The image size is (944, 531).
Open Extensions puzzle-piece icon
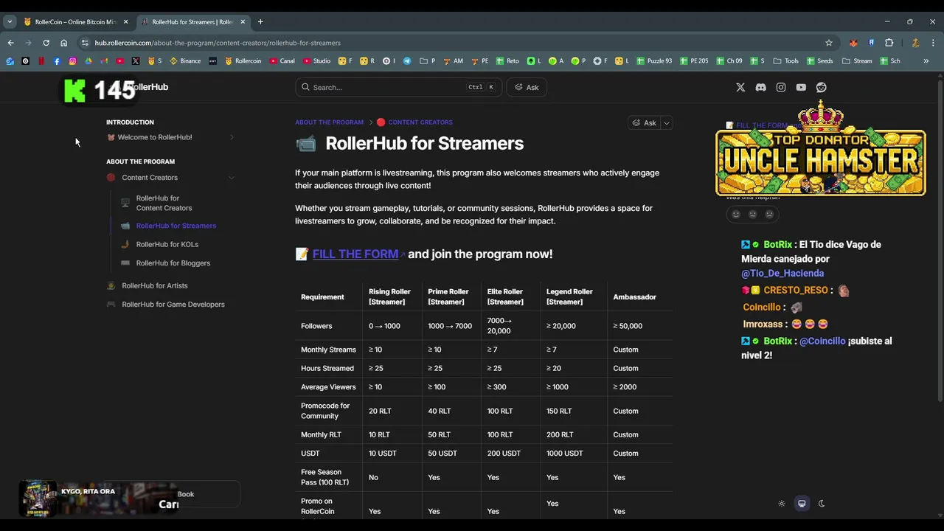click(x=889, y=43)
